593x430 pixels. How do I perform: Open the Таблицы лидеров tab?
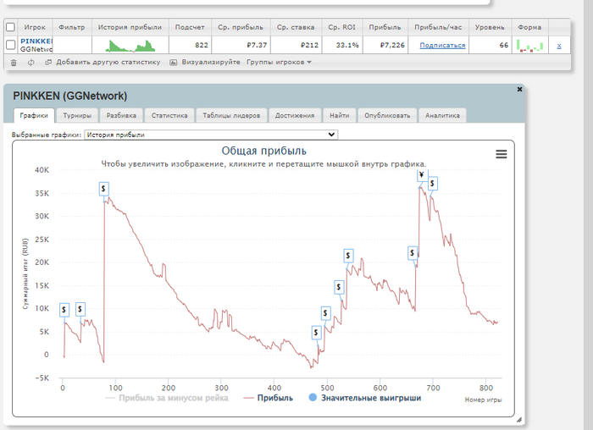pyautogui.click(x=231, y=116)
